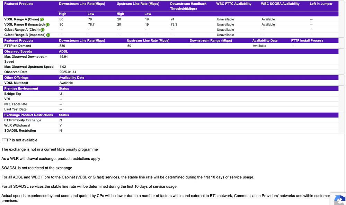Click the Observed Speeds section header
The width and height of the screenshot is (346, 205).
coord(18,52)
